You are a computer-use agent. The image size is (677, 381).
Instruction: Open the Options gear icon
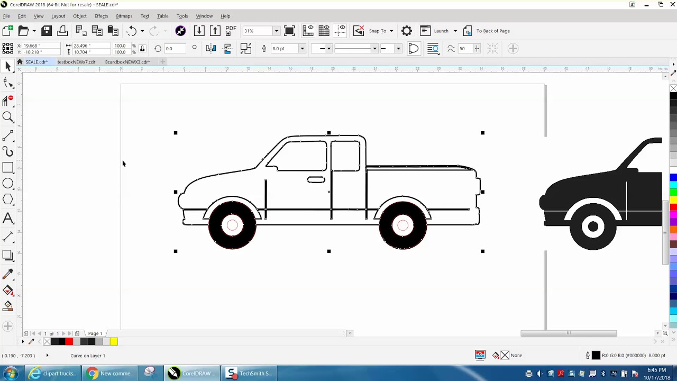[x=407, y=31]
